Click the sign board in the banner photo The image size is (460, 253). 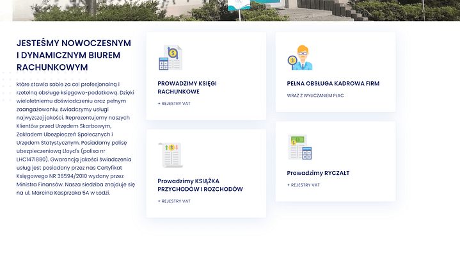click(x=239, y=5)
